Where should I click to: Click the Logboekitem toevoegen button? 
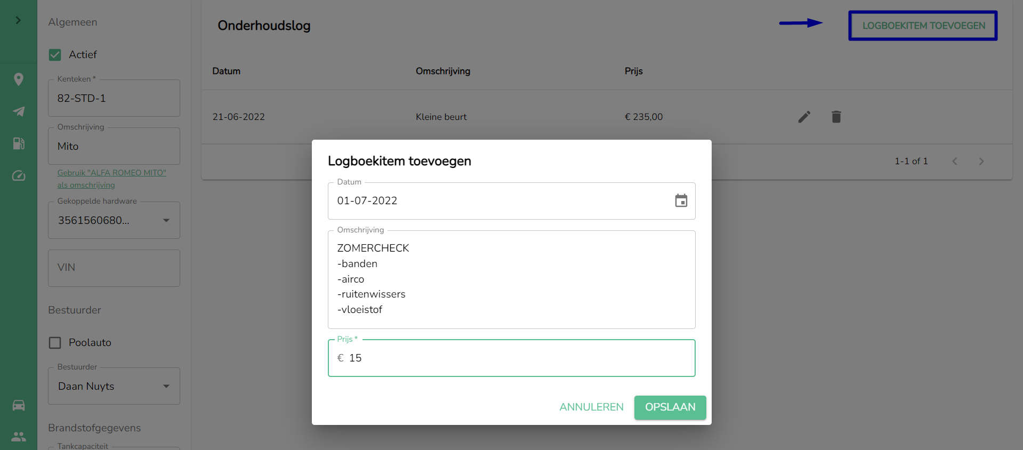tap(923, 26)
